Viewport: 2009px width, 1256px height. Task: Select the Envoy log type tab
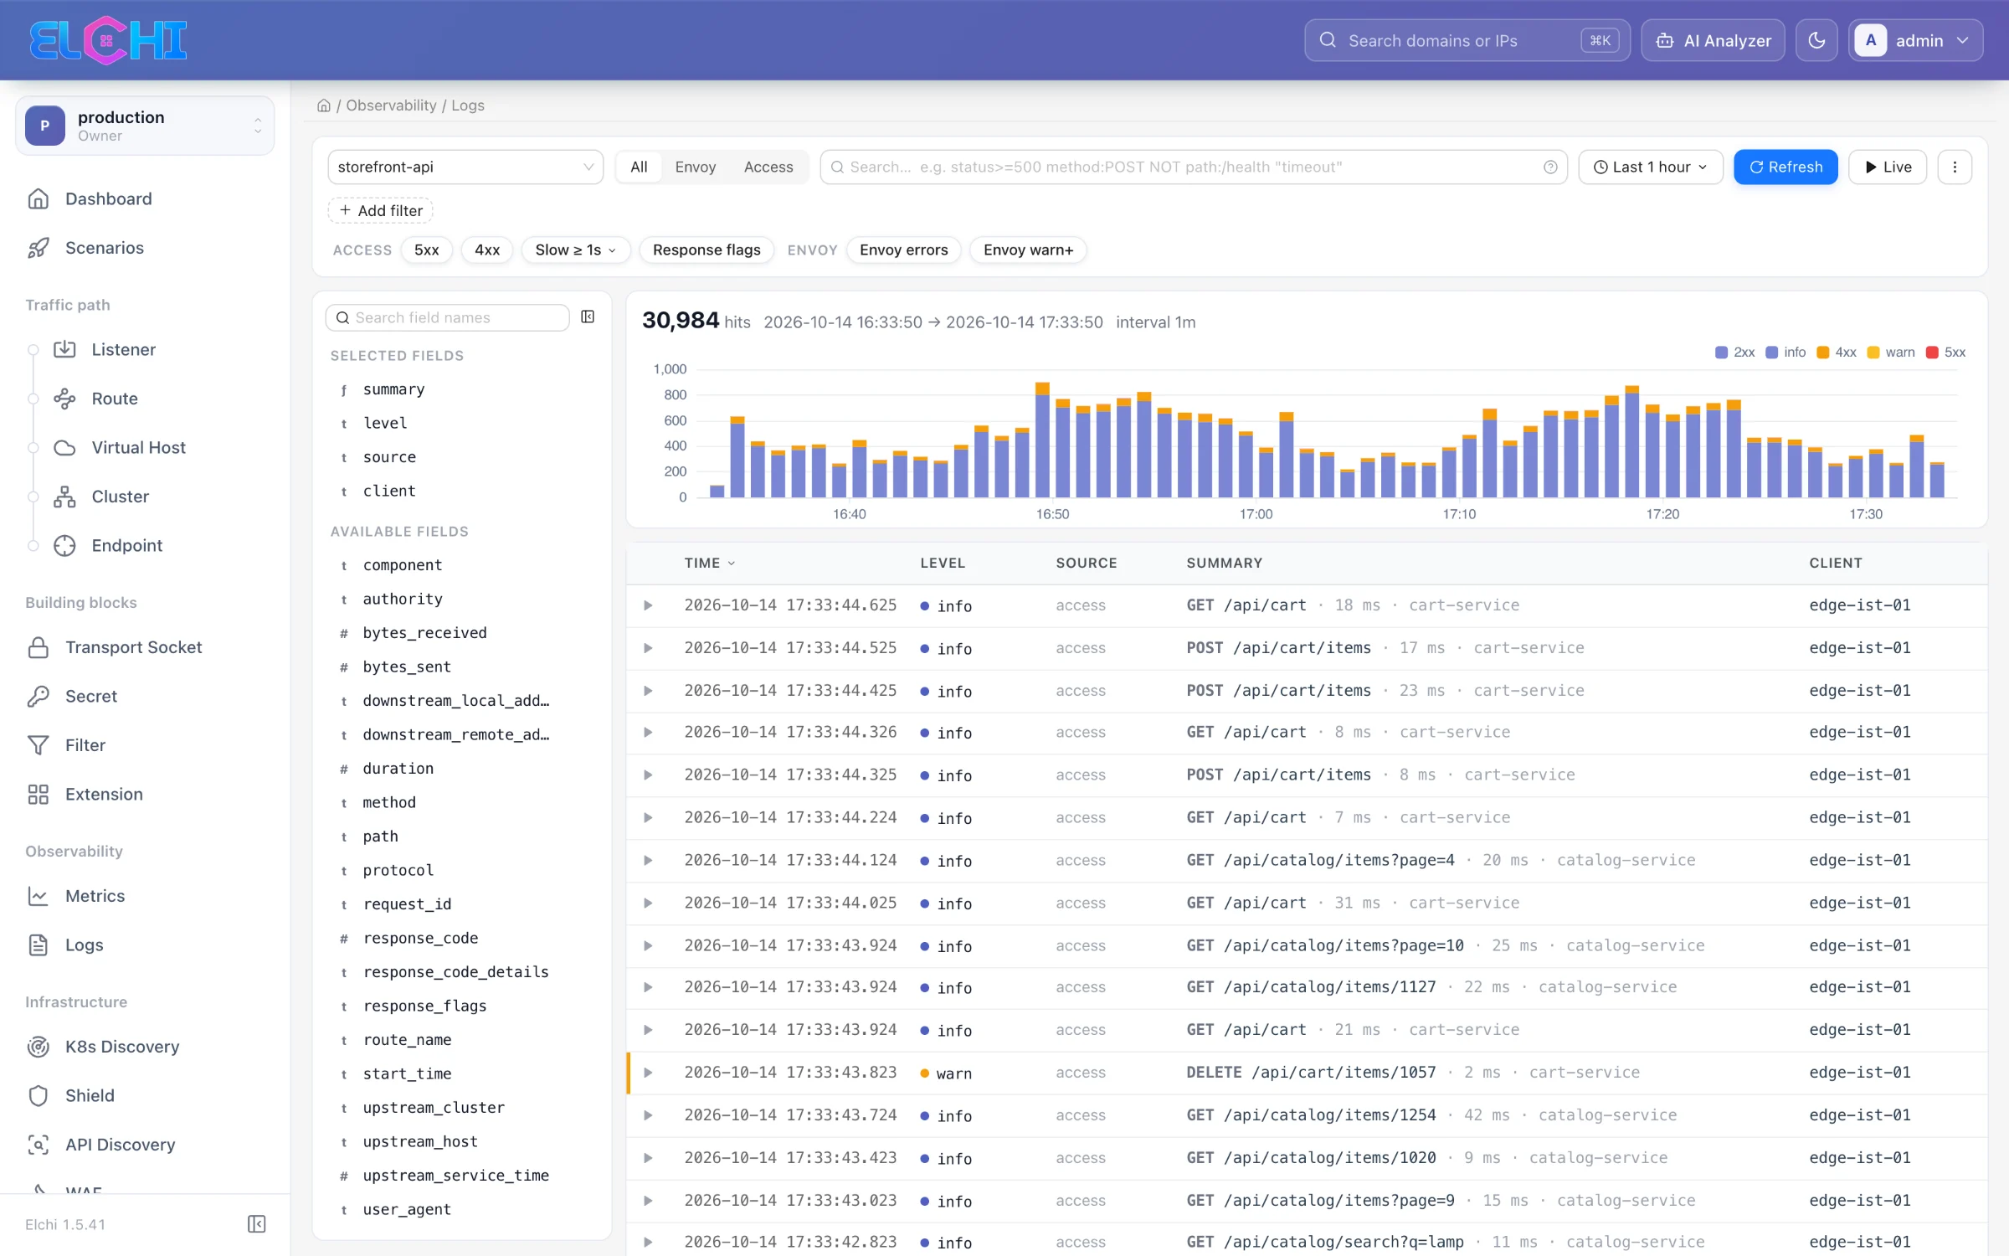coord(695,167)
